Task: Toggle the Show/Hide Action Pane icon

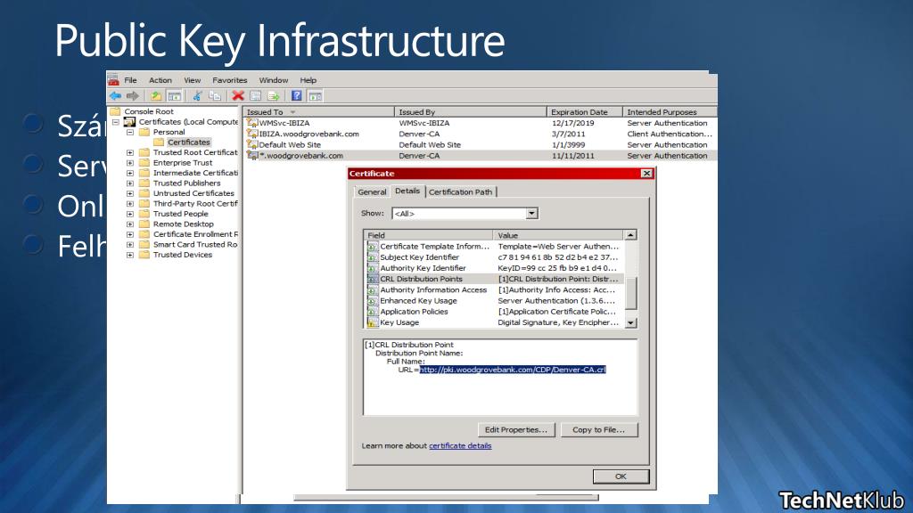Action: point(315,96)
